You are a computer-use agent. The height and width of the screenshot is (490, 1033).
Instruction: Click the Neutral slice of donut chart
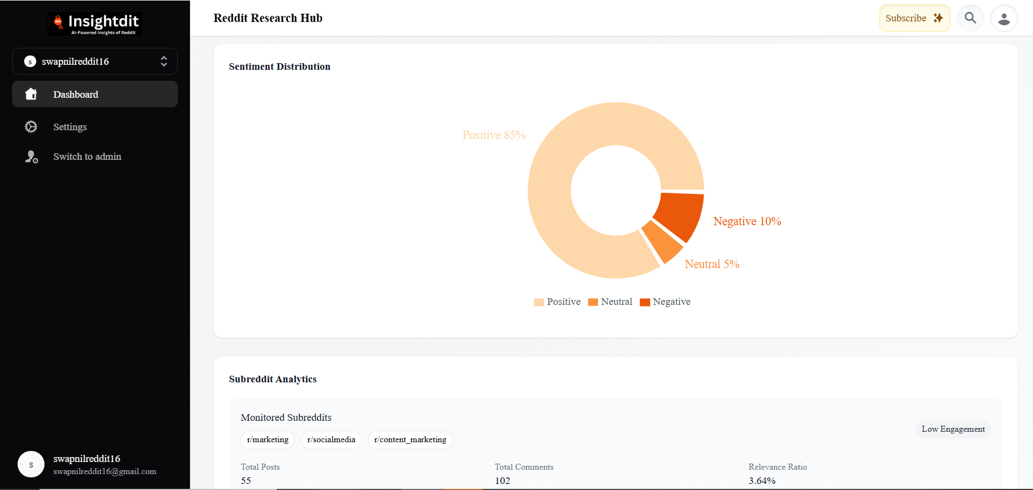pyautogui.click(x=663, y=242)
